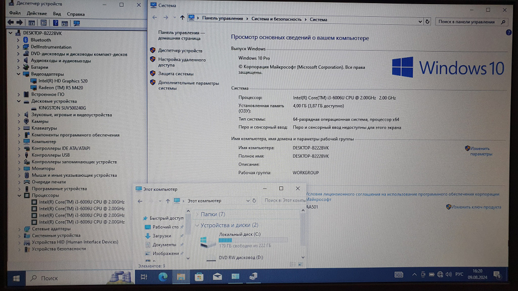Screen dimensions: 518x291
Task: Open Панель управления домашняя страница link
Action: pos(181,36)
